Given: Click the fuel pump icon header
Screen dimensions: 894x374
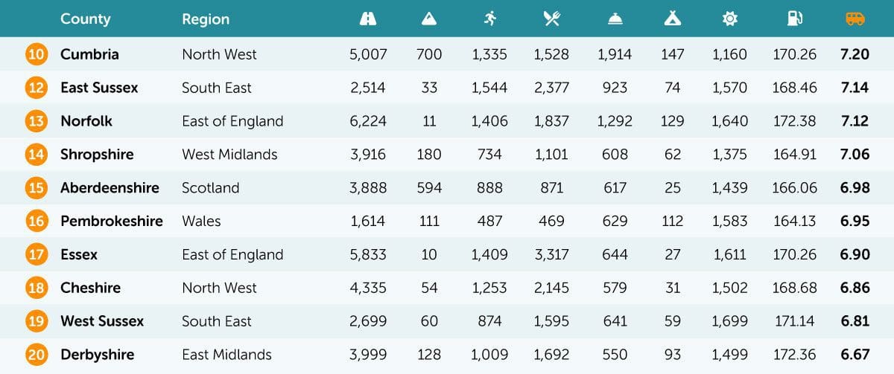Looking at the screenshot, I should [x=794, y=19].
